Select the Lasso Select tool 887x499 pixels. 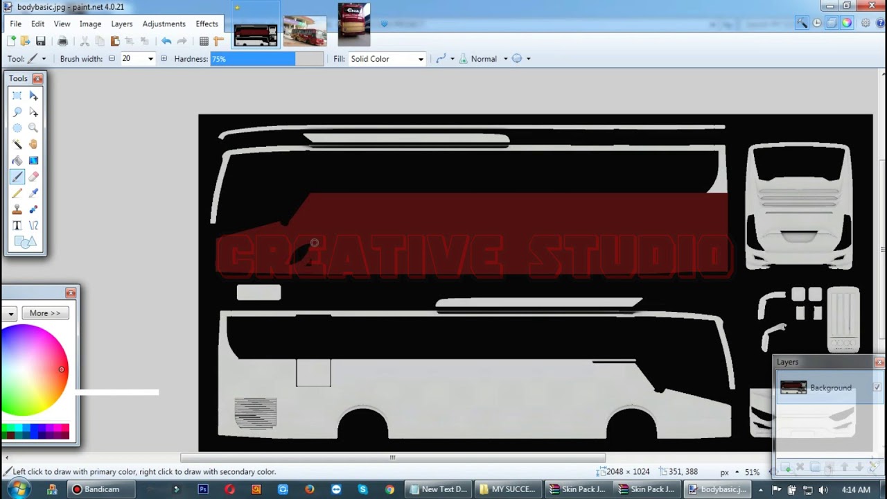(x=17, y=112)
